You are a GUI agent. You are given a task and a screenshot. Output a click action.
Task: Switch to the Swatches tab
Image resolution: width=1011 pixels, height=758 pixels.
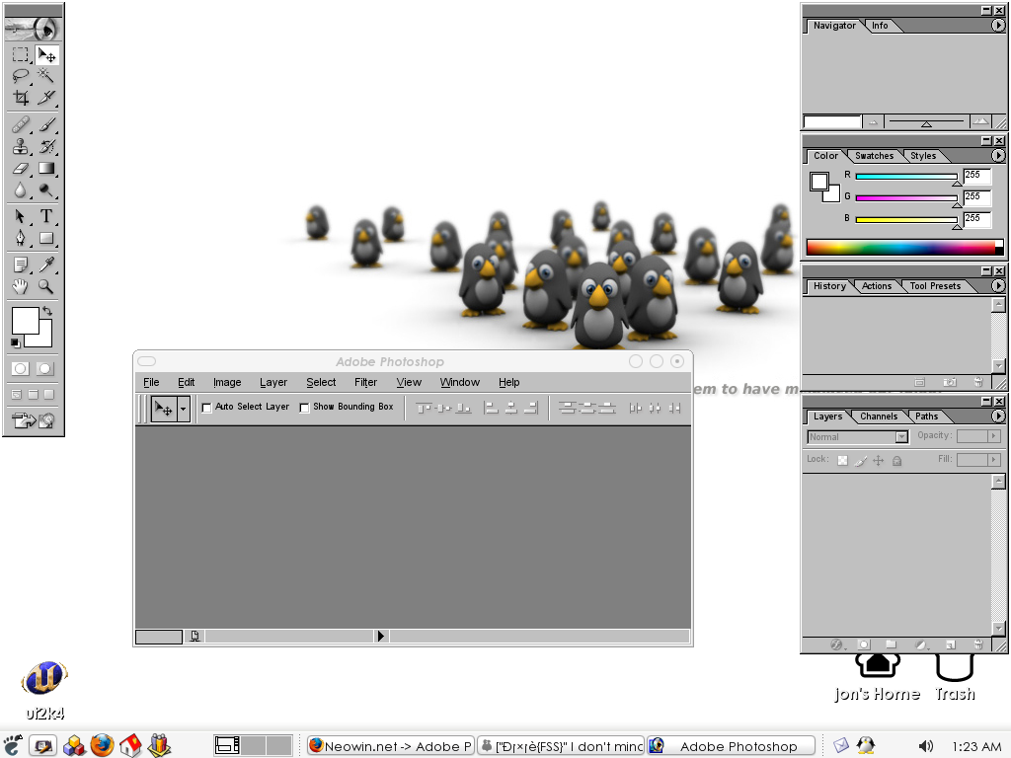[x=875, y=156]
